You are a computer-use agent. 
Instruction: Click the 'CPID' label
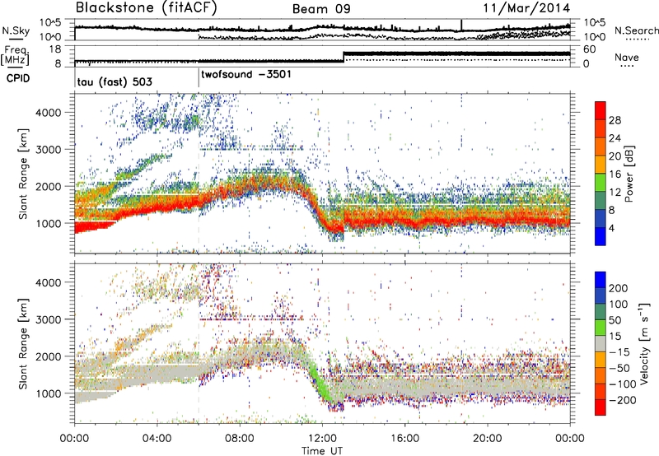coord(17,78)
